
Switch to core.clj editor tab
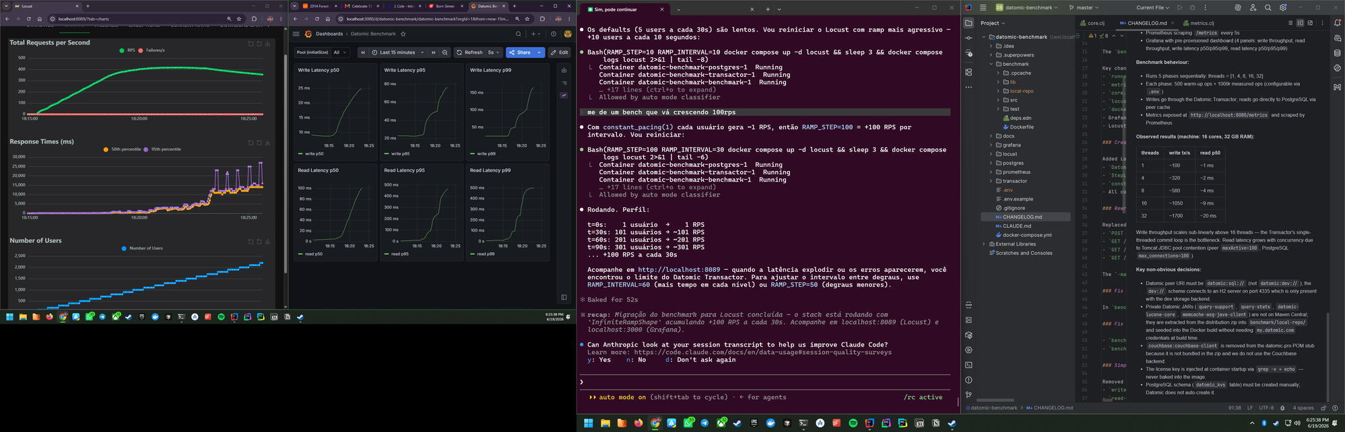pyautogui.click(x=1092, y=23)
